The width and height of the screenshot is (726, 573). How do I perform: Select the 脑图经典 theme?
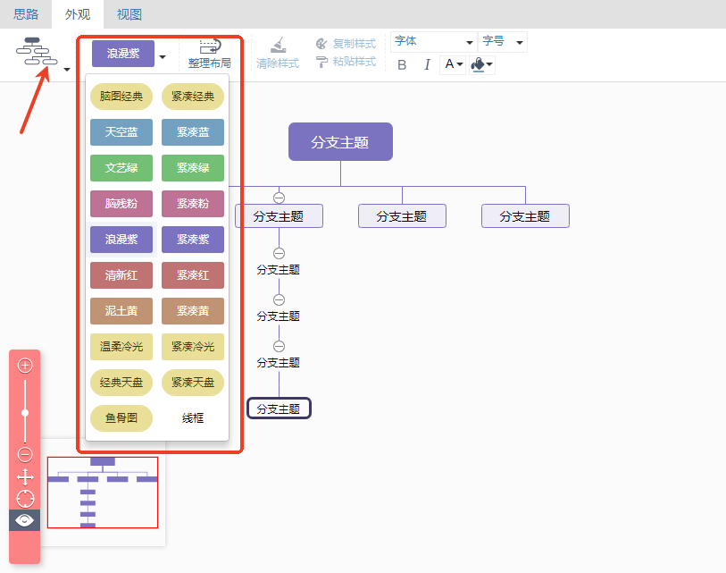pyautogui.click(x=121, y=97)
